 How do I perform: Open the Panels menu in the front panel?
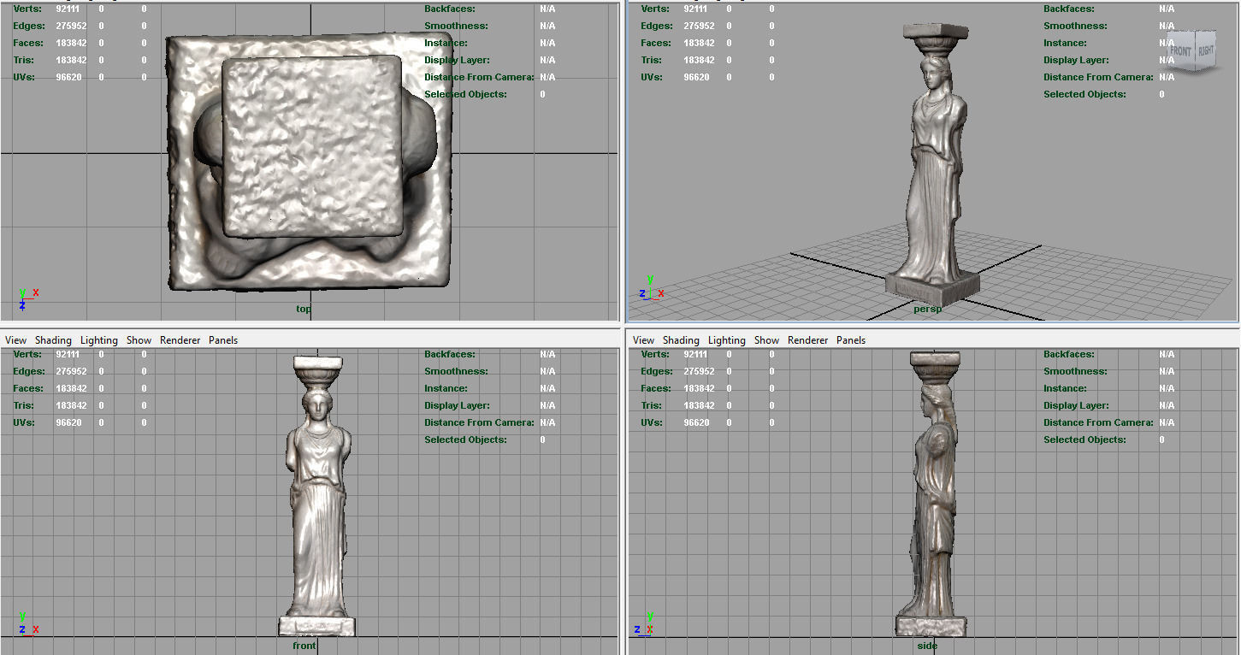[223, 340]
